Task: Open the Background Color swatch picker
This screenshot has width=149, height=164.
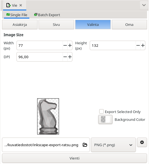Action: pos(105,119)
